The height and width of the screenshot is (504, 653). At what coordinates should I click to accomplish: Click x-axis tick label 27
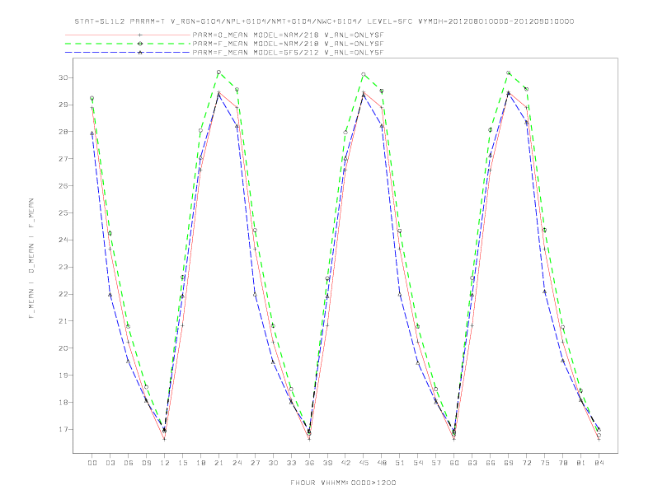(x=255, y=463)
